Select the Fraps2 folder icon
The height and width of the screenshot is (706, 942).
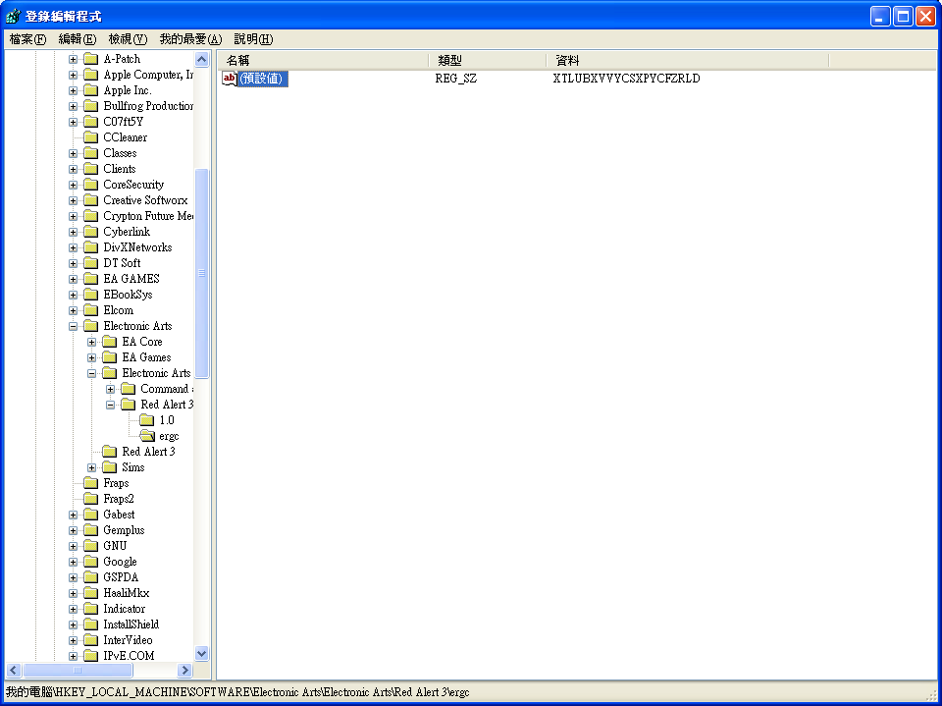click(90, 499)
